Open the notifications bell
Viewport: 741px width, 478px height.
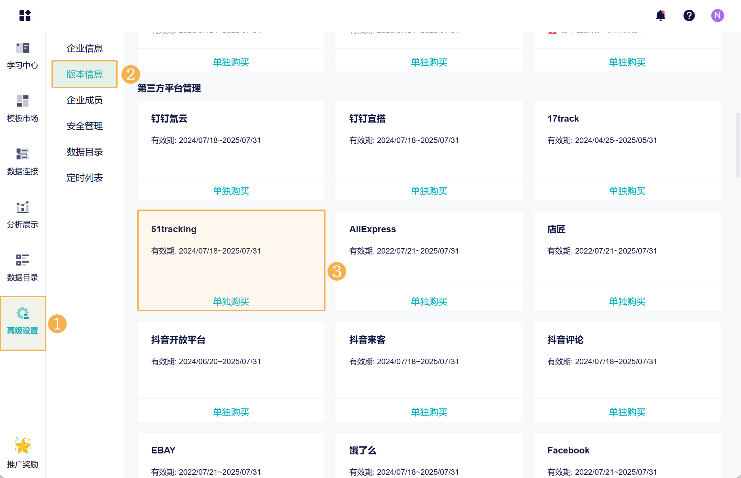tap(660, 15)
